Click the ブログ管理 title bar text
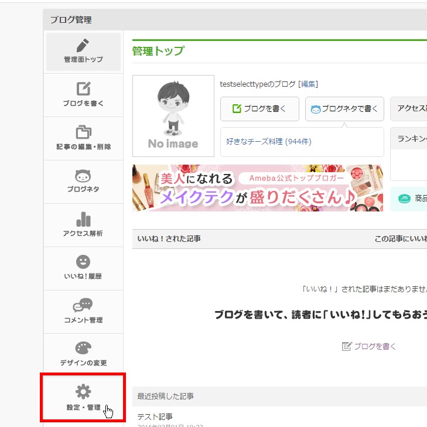This screenshot has width=427, height=427. pyautogui.click(x=71, y=19)
